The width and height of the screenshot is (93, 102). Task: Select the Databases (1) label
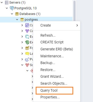click(30, 14)
